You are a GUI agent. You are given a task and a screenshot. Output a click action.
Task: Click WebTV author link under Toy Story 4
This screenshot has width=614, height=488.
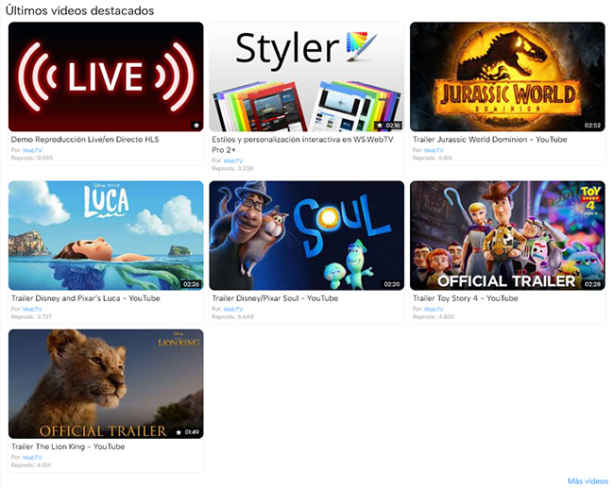(x=434, y=310)
